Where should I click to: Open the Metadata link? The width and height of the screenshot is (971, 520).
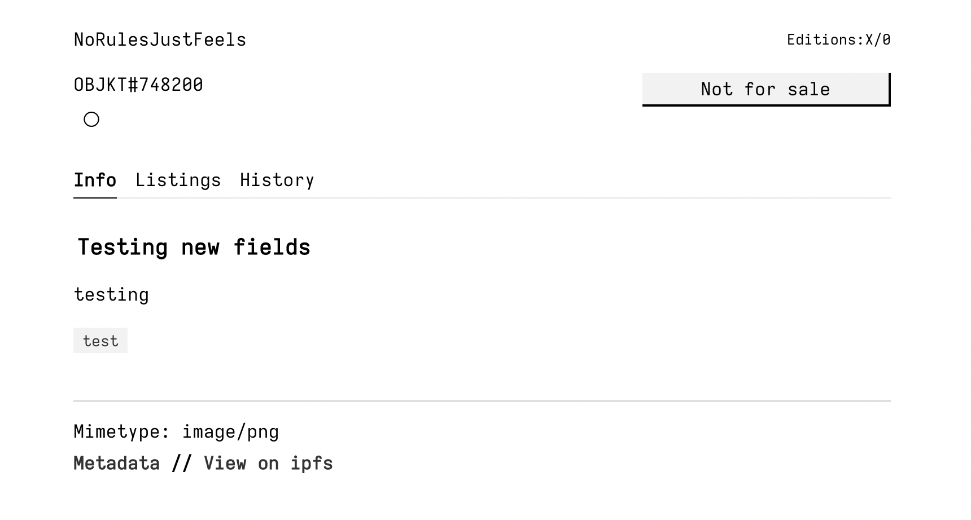click(x=117, y=462)
